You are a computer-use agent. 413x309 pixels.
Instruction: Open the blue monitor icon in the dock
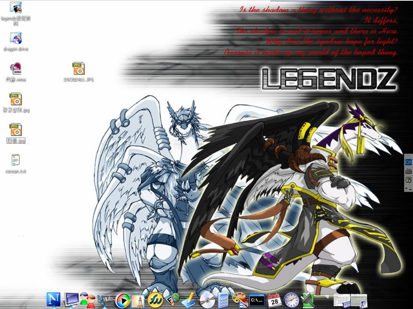tap(72, 300)
